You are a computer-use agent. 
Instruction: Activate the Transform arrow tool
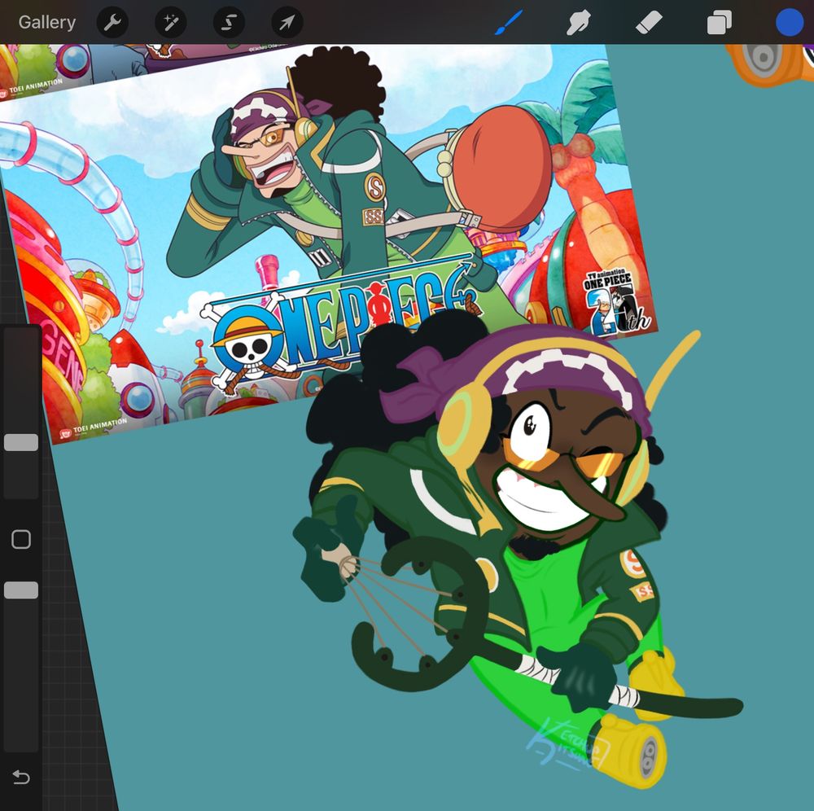point(287,22)
